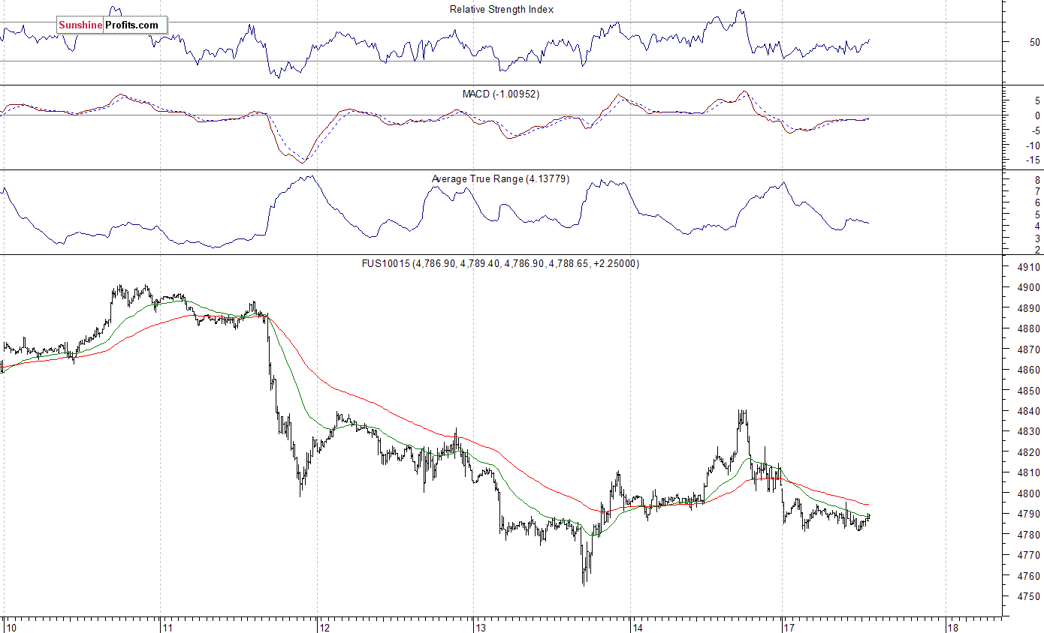
Task: Click the Average True Range axis value 8
Action: click(1037, 181)
